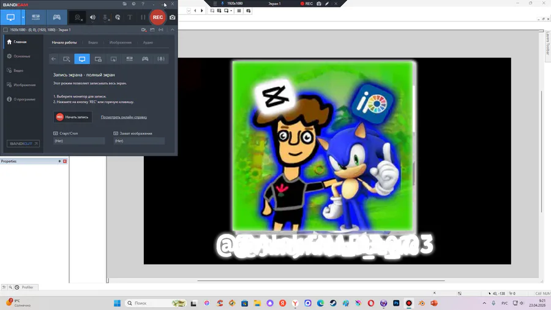This screenshot has width=551, height=310.
Task: Switch to Начало работы tab
Action: pyautogui.click(x=64, y=42)
